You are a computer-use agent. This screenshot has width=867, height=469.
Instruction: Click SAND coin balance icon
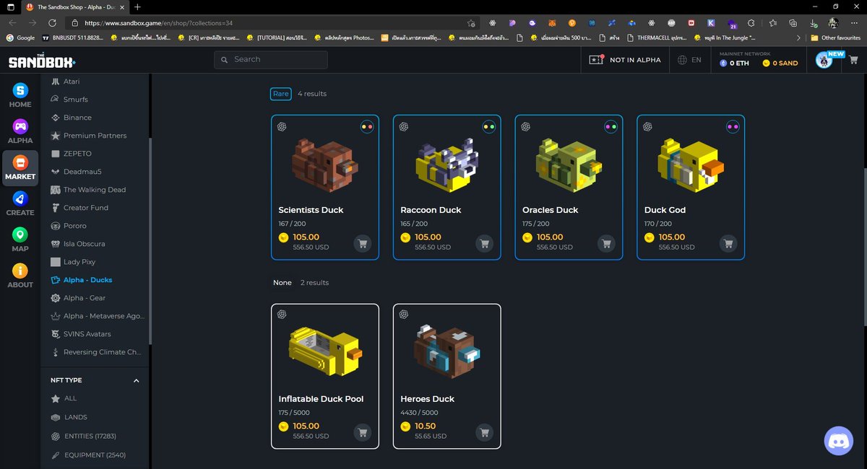(x=767, y=63)
